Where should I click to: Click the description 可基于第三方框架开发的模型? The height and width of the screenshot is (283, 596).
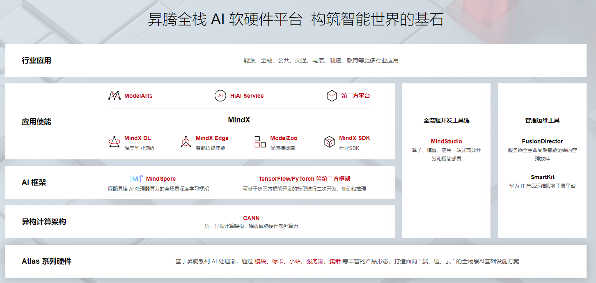click(x=304, y=189)
